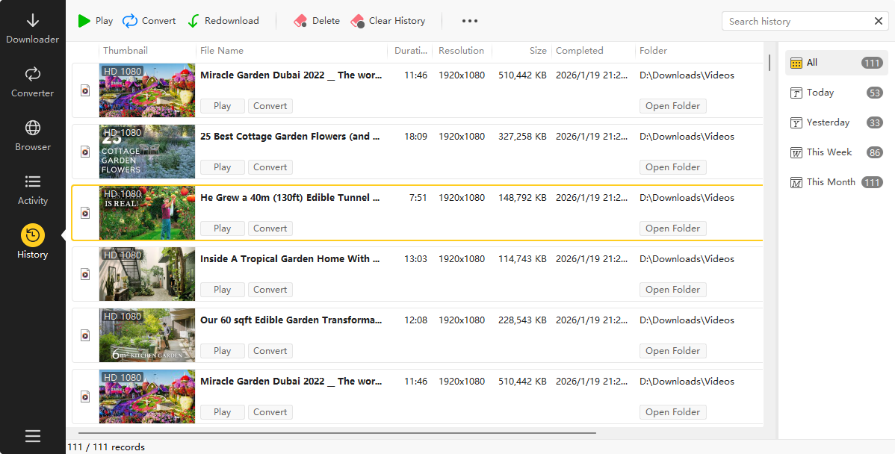Clear the search history field with X
The image size is (895, 454).
click(879, 21)
